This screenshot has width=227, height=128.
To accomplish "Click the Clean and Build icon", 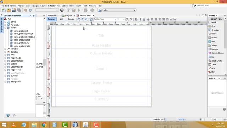I will pyautogui.click(x=73, y=10).
